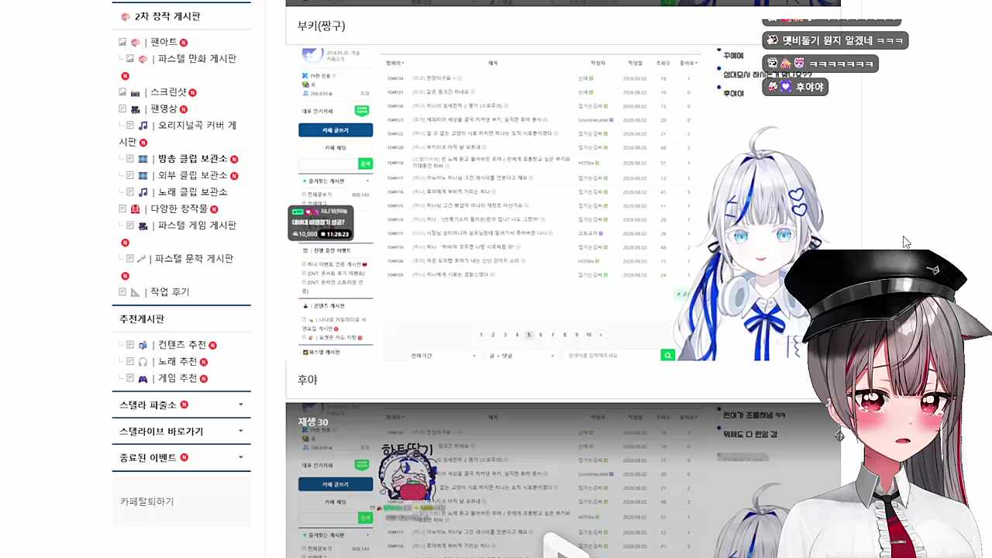Click the ruler icon beside 작업 후기
This screenshot has width=992, height=558.
point(135,292)
